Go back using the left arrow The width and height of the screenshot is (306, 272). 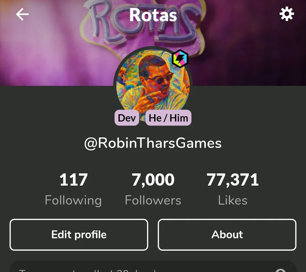tap(22, 14)
